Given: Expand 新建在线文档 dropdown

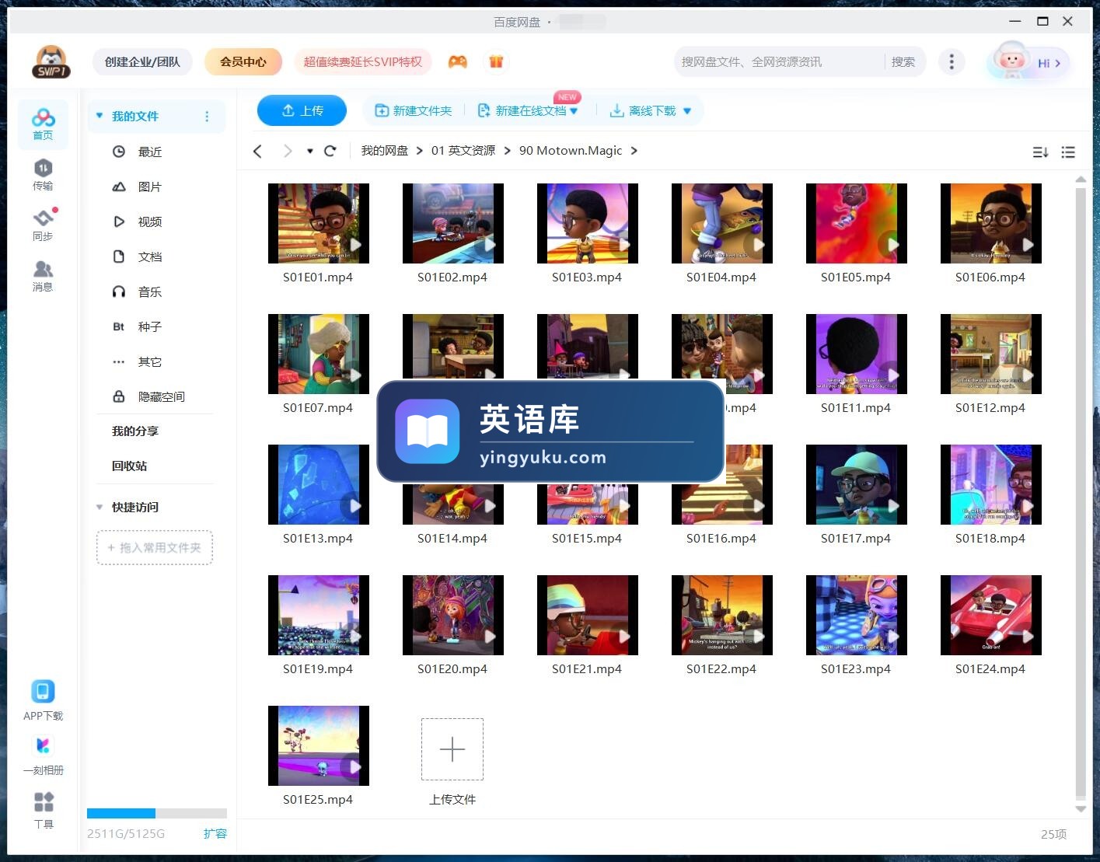Looking at the screenshot, I should pos(574,111).
